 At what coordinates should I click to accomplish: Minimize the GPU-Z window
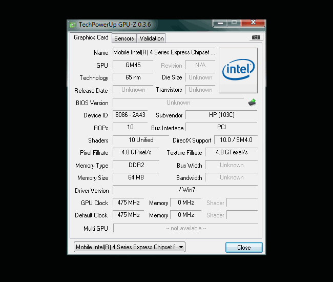(x=220, y=23)
